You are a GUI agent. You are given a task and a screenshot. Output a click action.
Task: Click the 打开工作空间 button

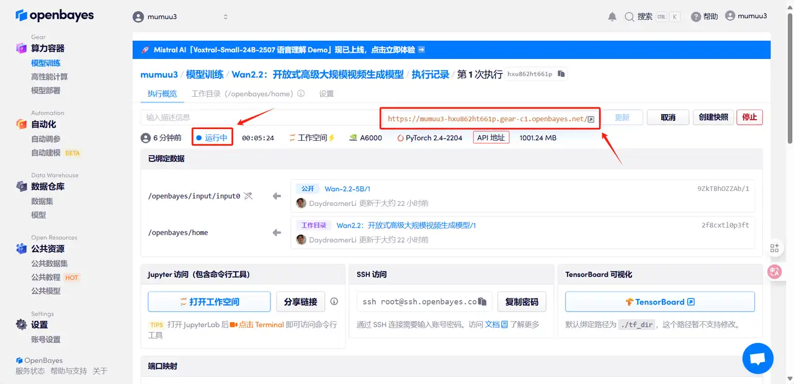(209, 301)
